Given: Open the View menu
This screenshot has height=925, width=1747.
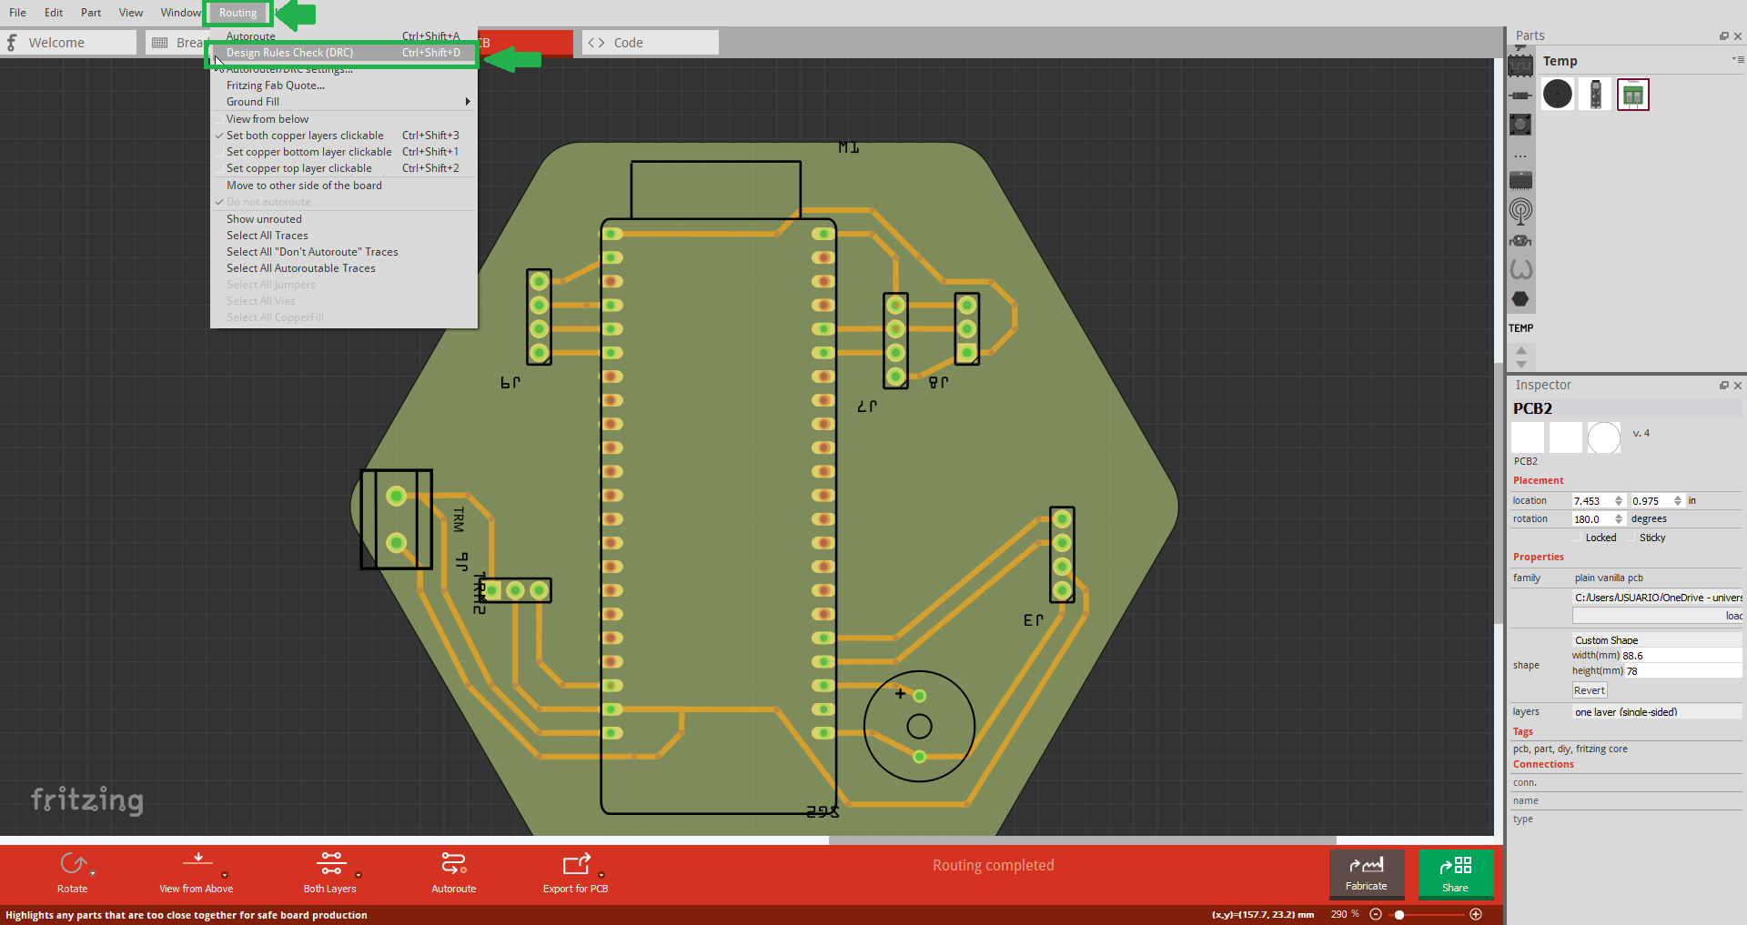Looking at the screenshot, I should (x=131, y=13).
